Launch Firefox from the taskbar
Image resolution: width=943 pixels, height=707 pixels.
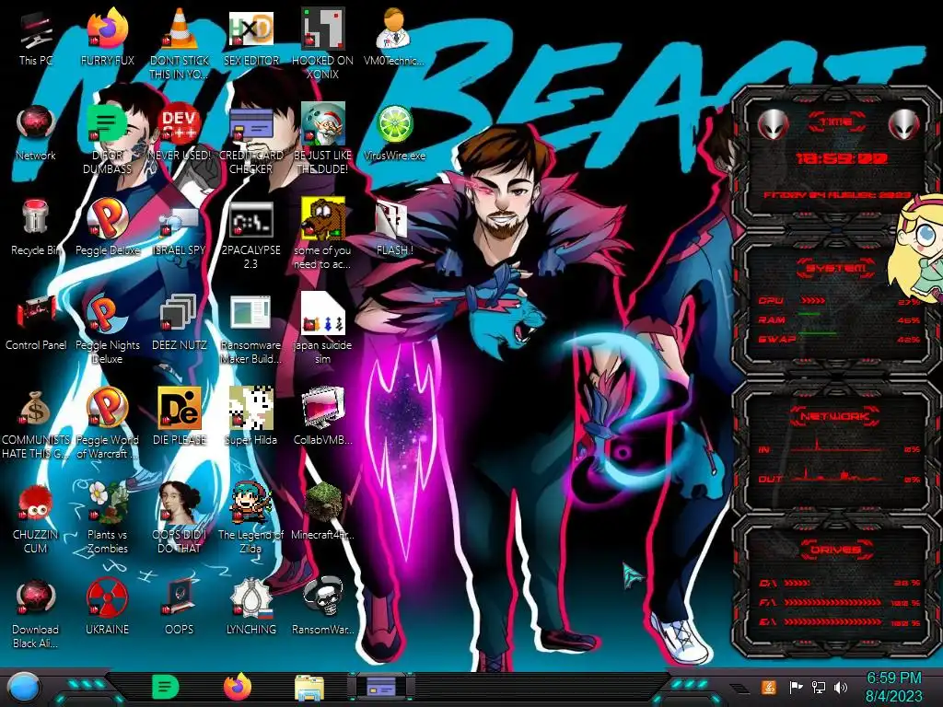click(x=238, y=687)
